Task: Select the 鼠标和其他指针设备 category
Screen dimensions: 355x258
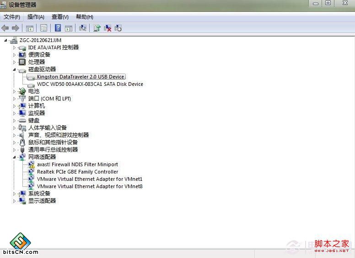Action: tap(53, 142)
